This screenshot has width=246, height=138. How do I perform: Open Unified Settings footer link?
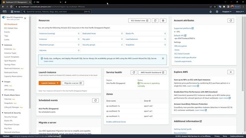55,136
